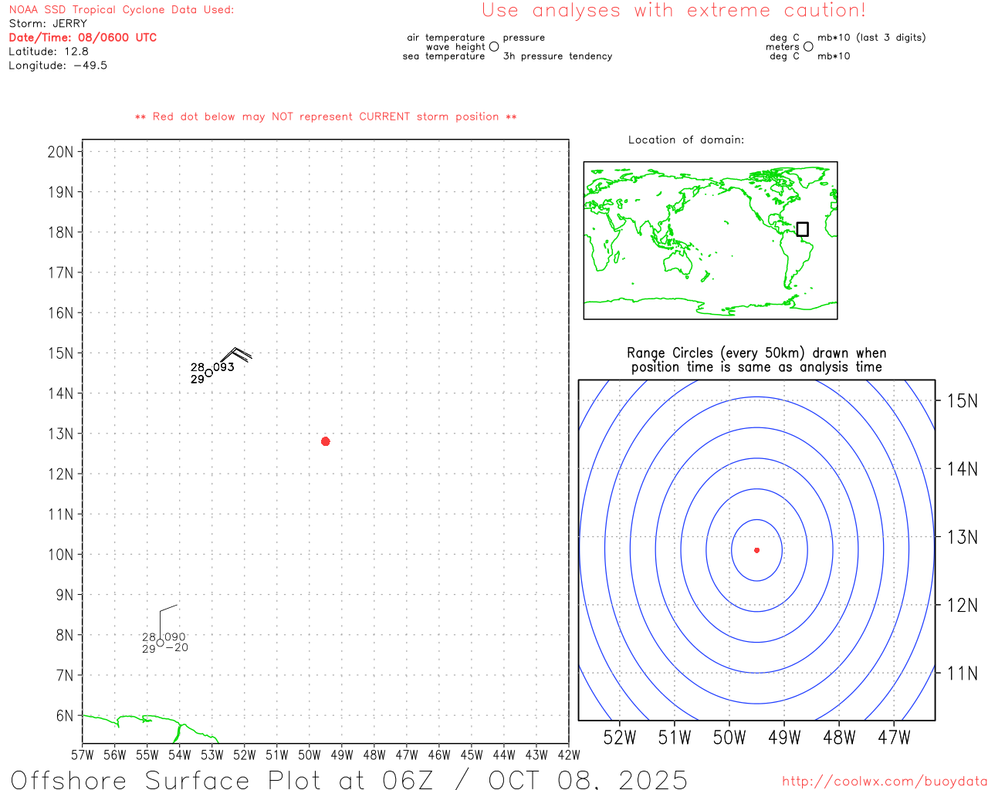Click the '20N' latitude label on main map

coord(60,152)
